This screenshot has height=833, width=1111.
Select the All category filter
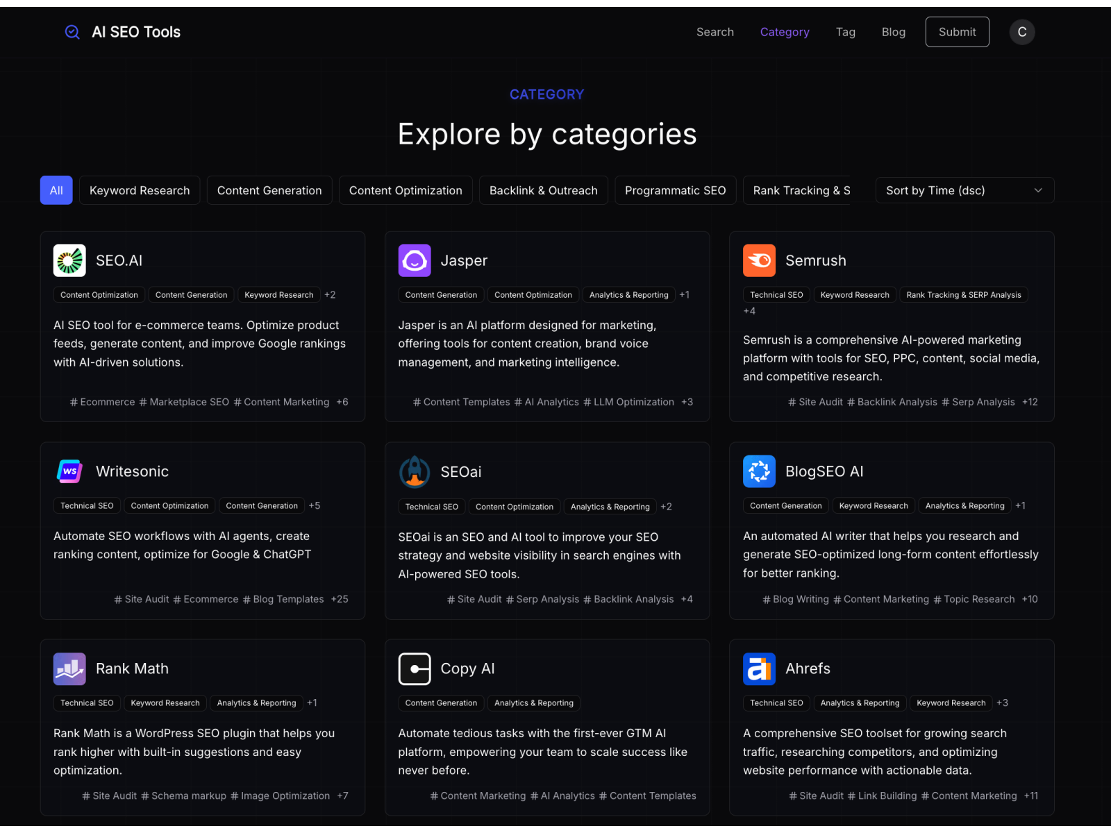point(56,190)
